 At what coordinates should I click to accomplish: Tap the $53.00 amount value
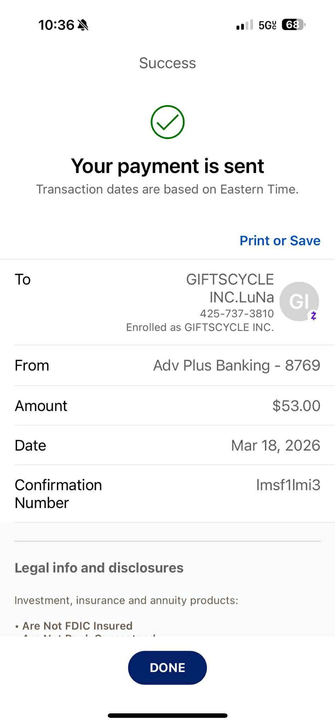[296, 406]
